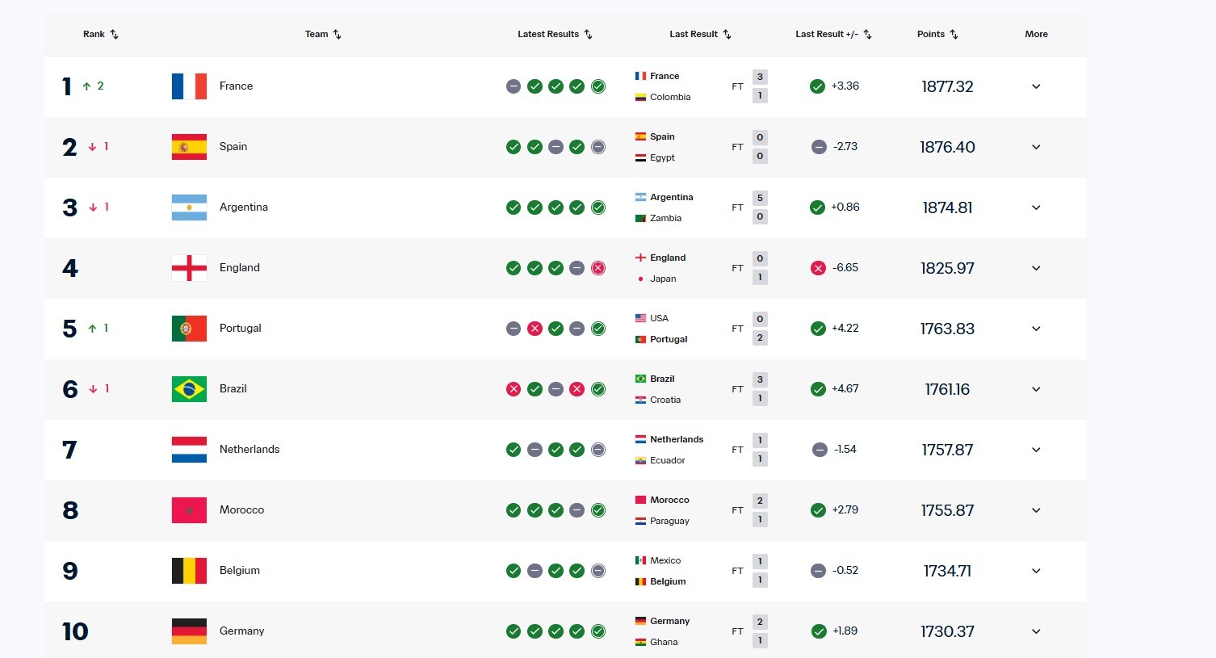Expand Morocco row details chevron
Image resolution: width=1216 pixels, height=658 pixels.
[x=1036, y=510]
